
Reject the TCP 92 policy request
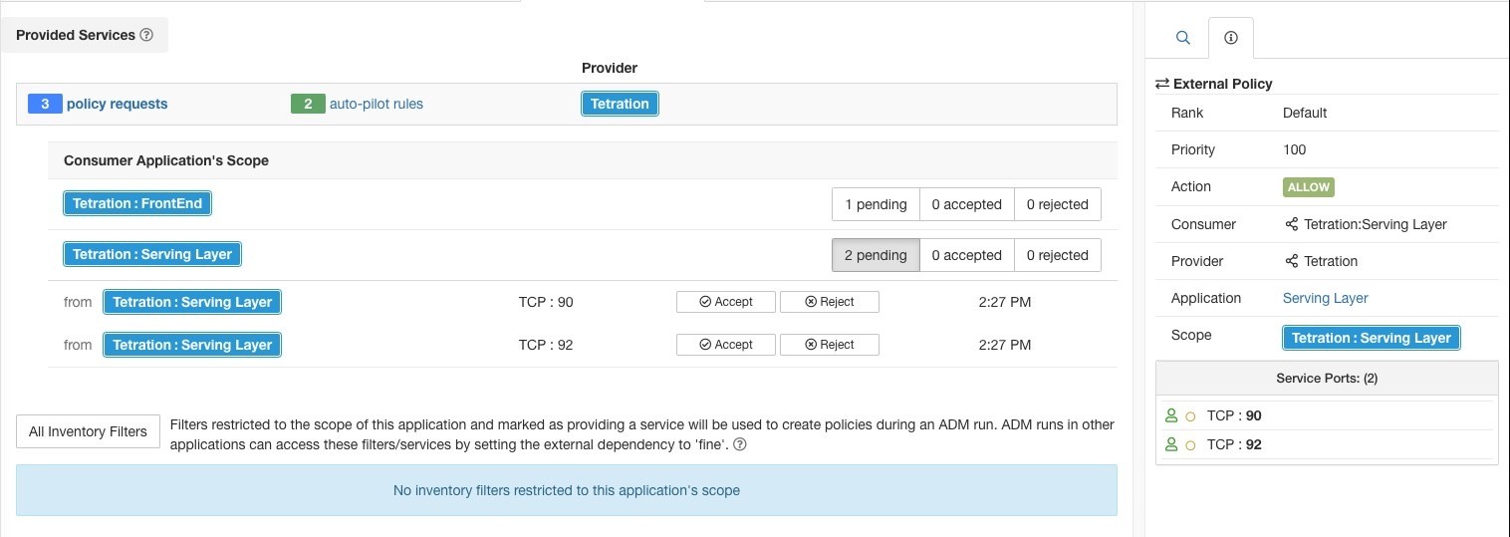pos(829,345)
